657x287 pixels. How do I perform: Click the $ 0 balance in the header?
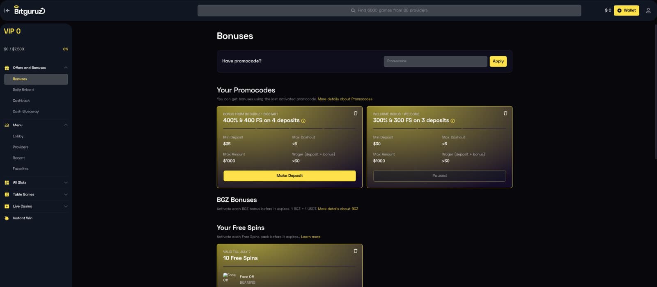(x=608, y=11)
